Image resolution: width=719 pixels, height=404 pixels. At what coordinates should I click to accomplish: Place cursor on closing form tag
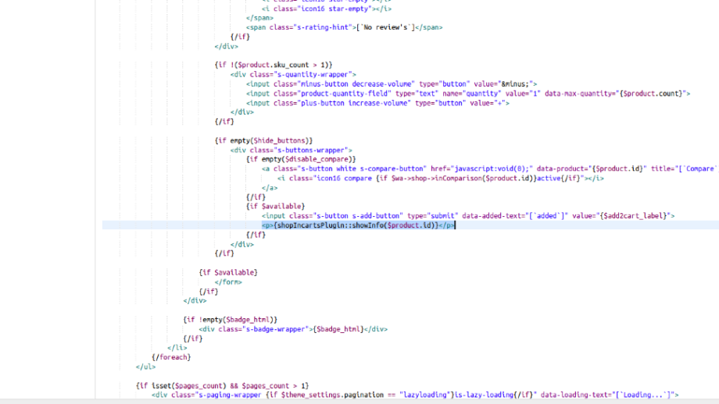227,282
